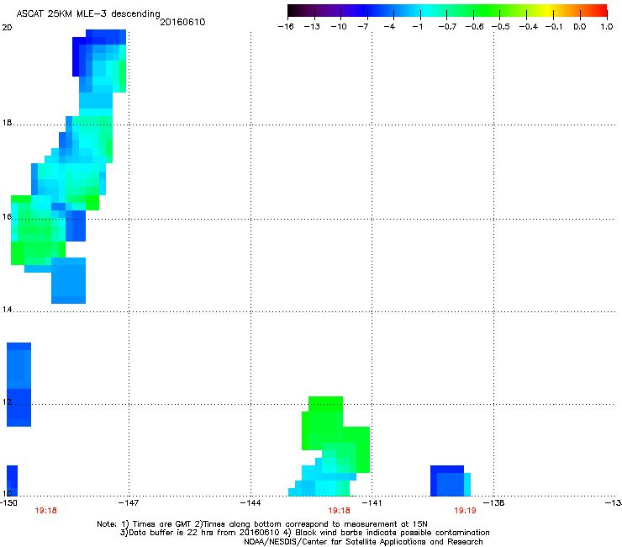The width and height of the screenshot is (622, 547).
Task: Click the -1 color scale label
Action: [x=417, y=27]
